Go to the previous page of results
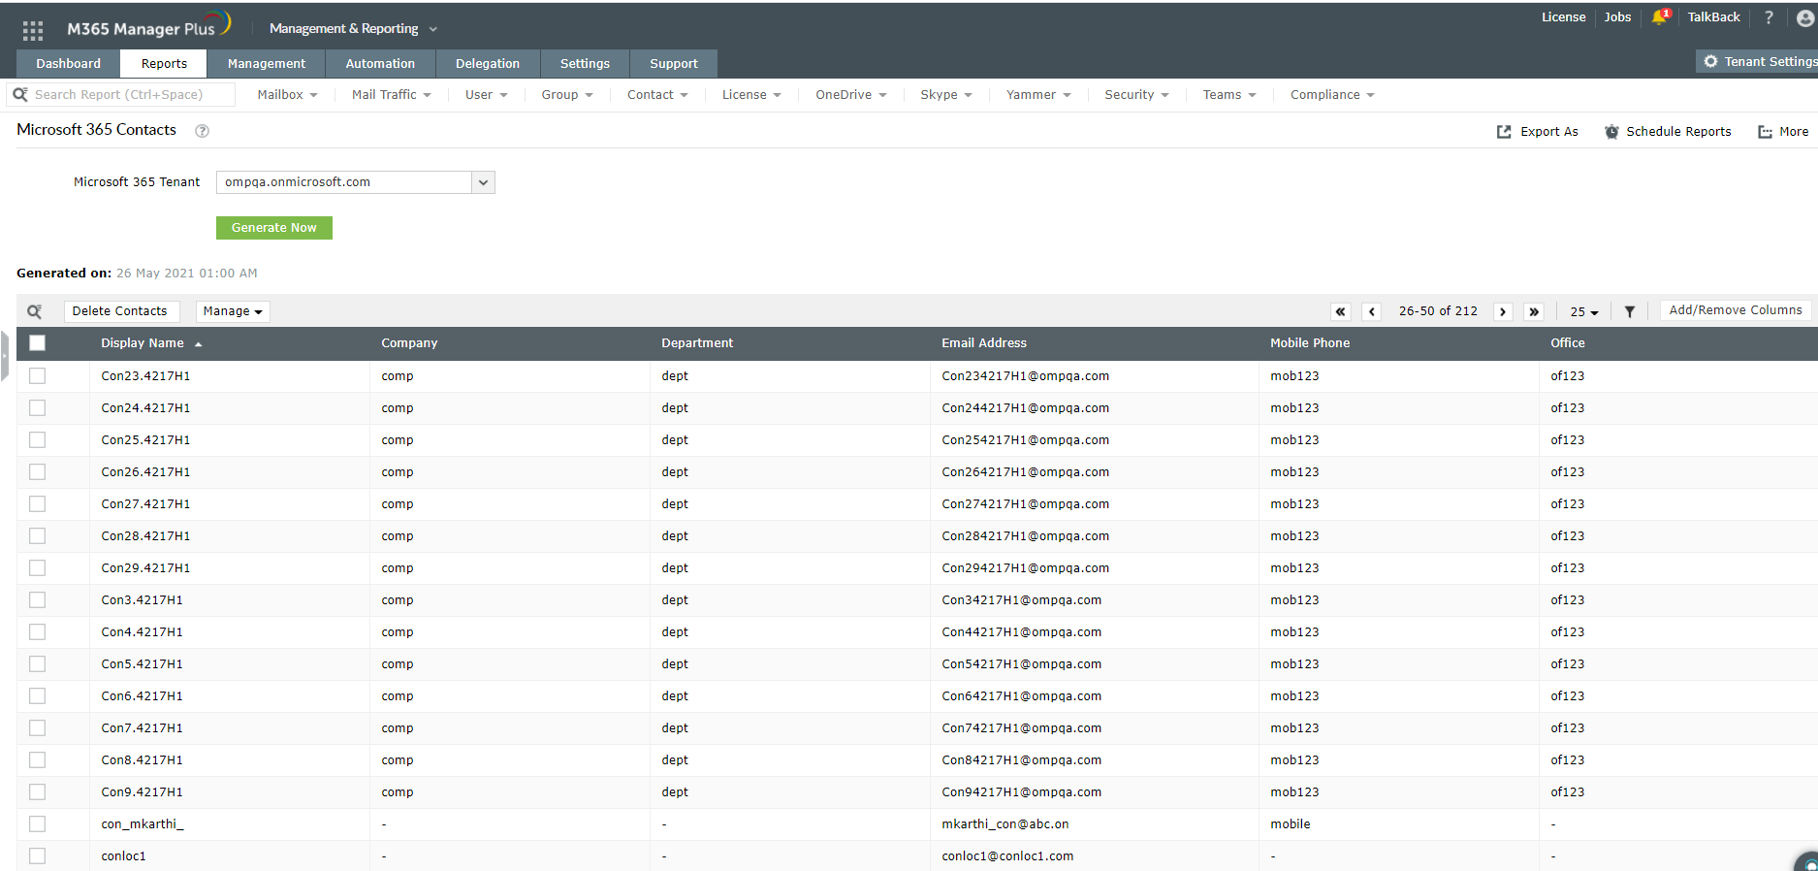The width and height of the screenshot is (1818, 871). pos(1372,311)
